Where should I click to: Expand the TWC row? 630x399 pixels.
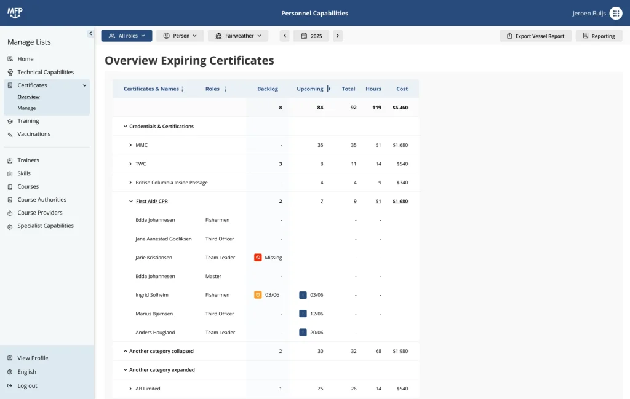pyautogui.click(x=130, y=164)
